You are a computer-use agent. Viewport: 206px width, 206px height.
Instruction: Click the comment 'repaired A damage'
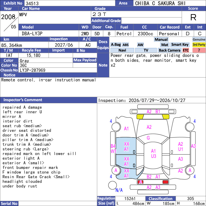(x=22, y=107)
